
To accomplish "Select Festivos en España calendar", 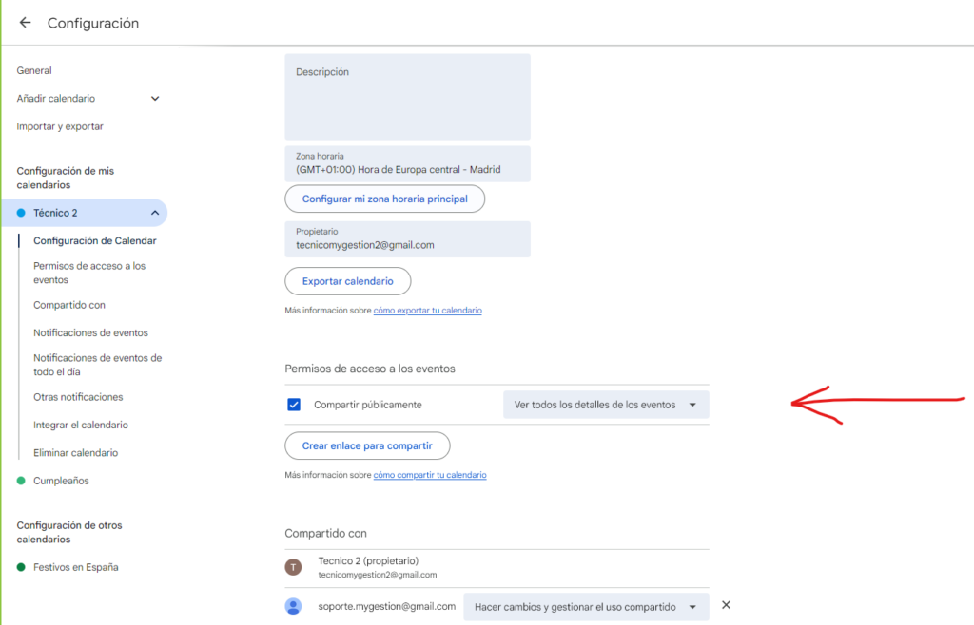I will click(x=76, y=567).
